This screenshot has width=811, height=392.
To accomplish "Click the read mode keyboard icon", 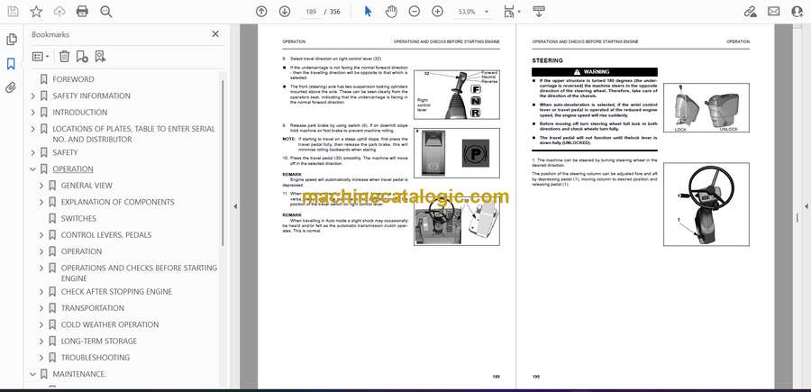I will 539,12.
